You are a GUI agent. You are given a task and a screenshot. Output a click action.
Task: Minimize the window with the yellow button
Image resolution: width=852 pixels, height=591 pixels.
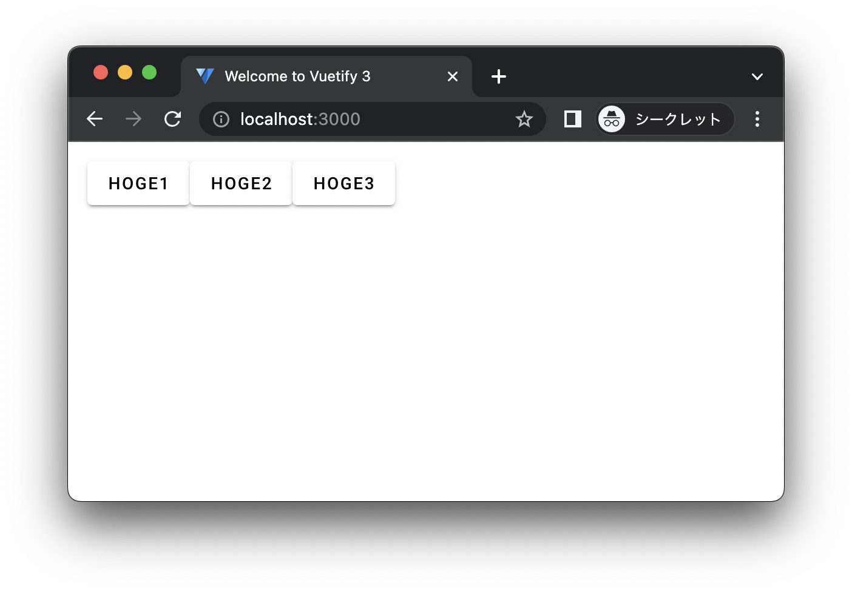[x=125, y=72]
